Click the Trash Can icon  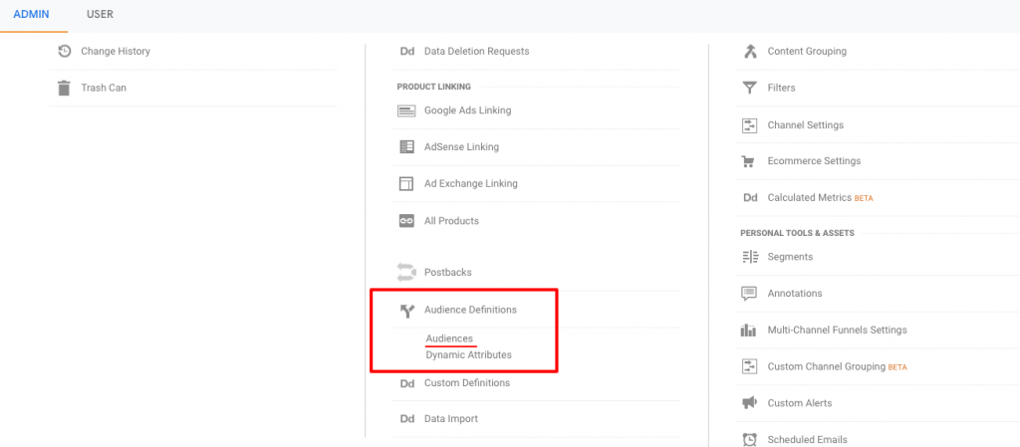64,88
